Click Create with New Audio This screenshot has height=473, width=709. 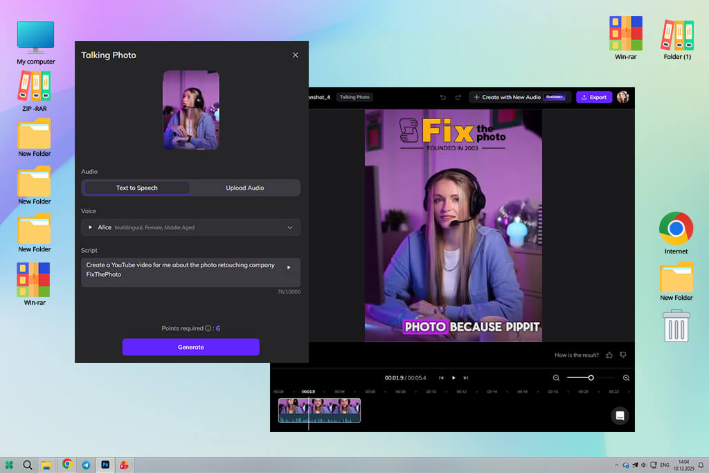point(520,97)
